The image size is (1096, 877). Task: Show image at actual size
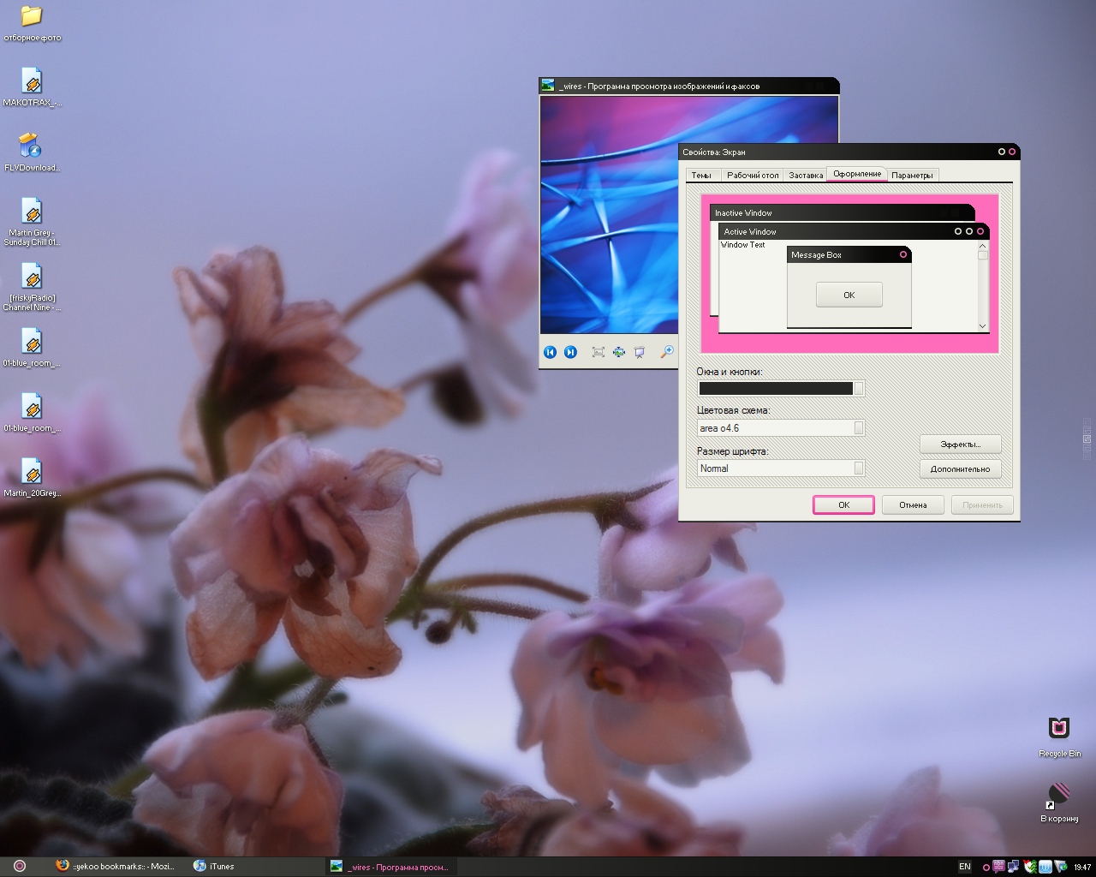click(618, 352)
